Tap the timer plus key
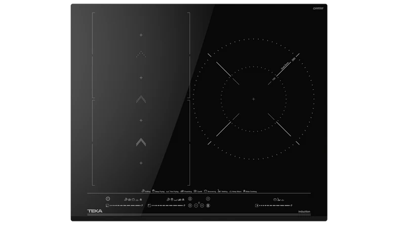The height and width of the screenshot is (227, 405). (202, 205)
